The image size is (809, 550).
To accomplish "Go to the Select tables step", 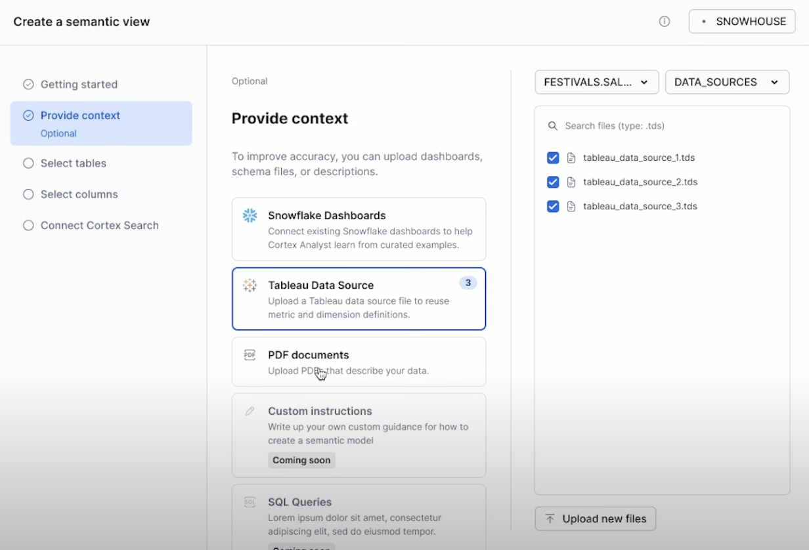I will 74,163.
